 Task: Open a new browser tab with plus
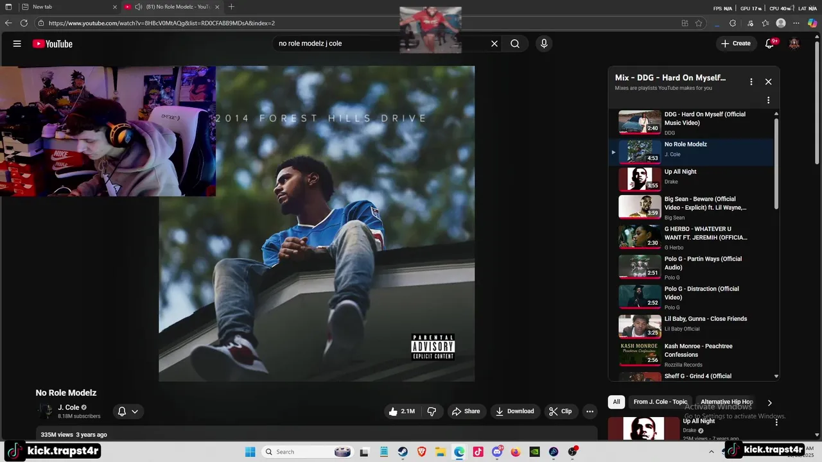(x=231, y=7)
